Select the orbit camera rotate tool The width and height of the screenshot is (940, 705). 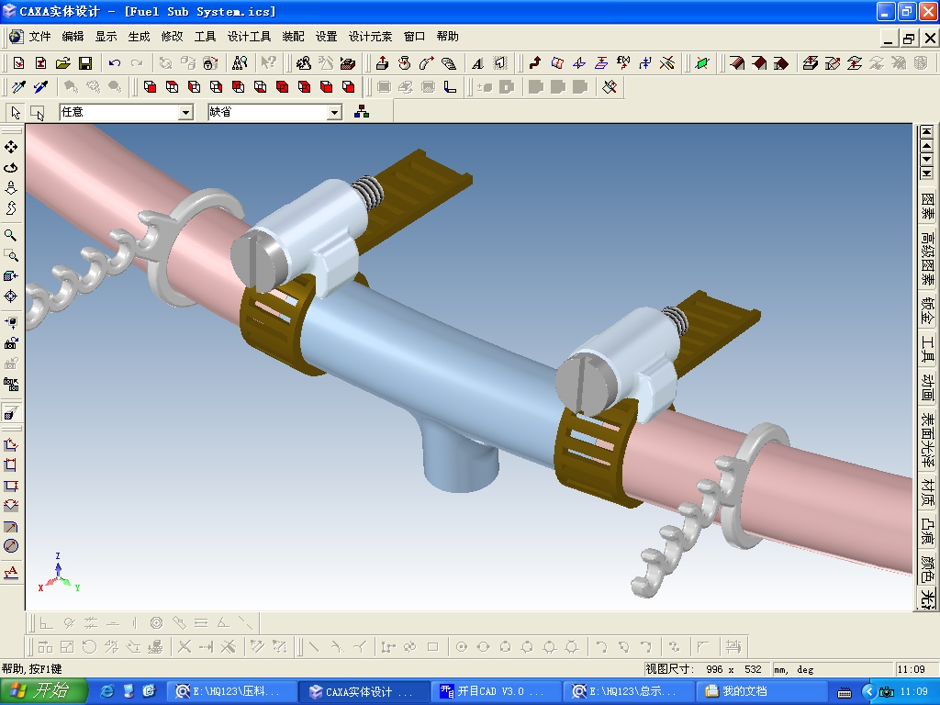click(11, 167)
